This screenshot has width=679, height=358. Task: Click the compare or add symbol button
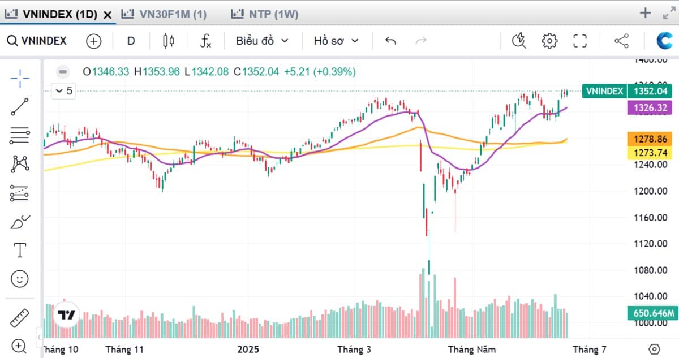coord(93,41)
